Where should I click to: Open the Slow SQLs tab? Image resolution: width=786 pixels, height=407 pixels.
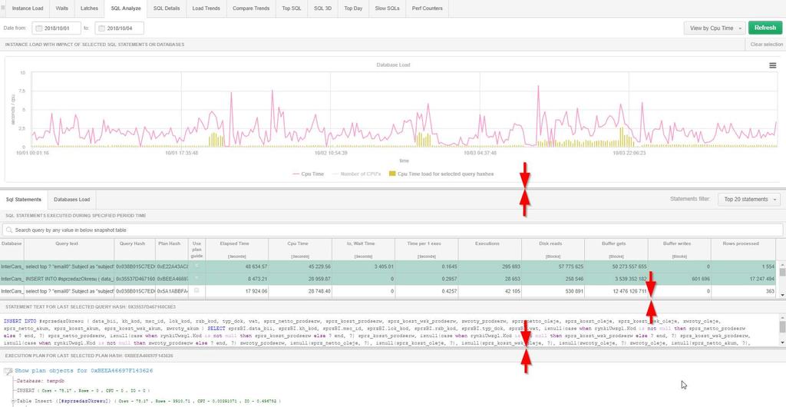387,8
